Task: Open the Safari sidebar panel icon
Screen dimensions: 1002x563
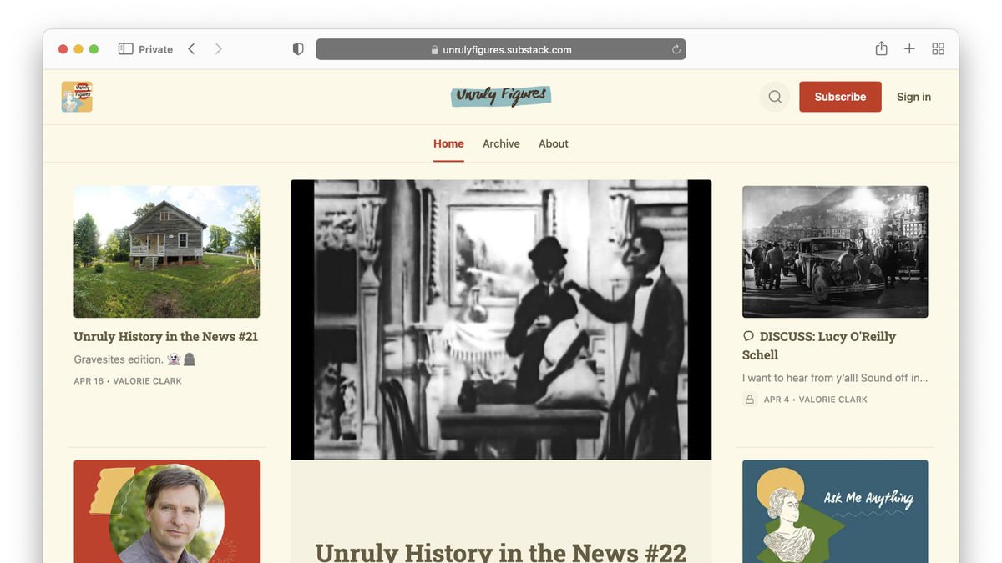Action: 126,49
